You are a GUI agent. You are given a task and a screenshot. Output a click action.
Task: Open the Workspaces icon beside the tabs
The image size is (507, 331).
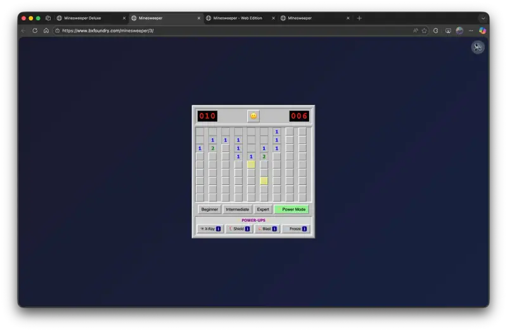pyautogui.click(x=48, y=18)
